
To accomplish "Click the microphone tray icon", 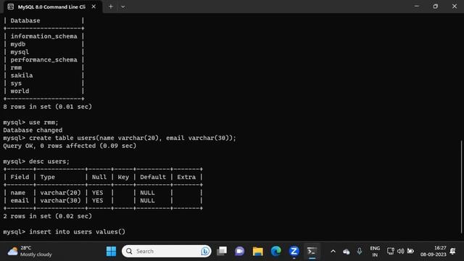I will (360, 252).
